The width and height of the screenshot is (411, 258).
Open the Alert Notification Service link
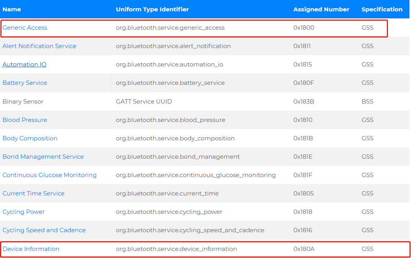[x=39, y=46]
